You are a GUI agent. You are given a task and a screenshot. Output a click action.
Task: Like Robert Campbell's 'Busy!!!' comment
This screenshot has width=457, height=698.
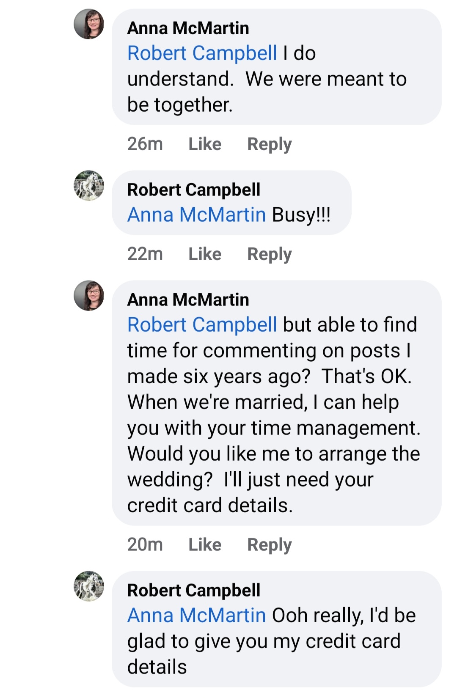coord(205,254)
